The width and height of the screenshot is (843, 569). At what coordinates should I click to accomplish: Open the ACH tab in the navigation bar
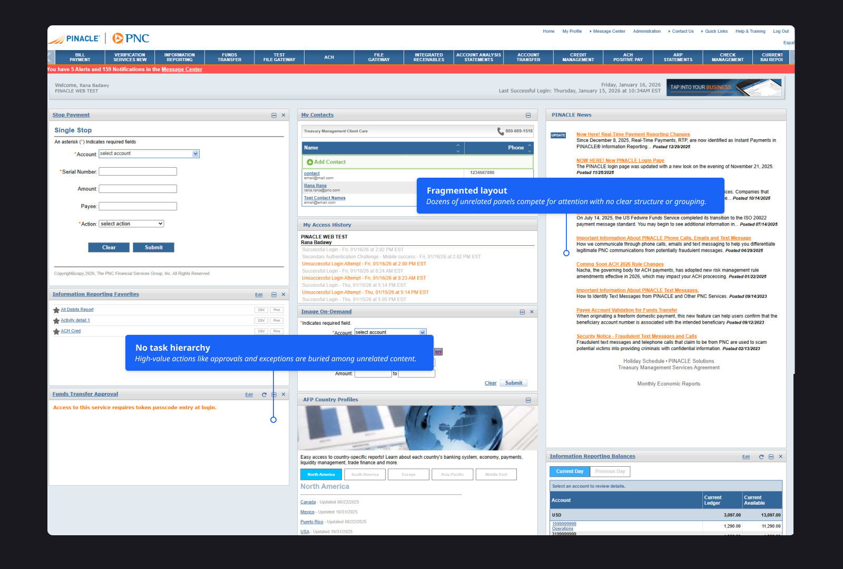coord(329,57)
